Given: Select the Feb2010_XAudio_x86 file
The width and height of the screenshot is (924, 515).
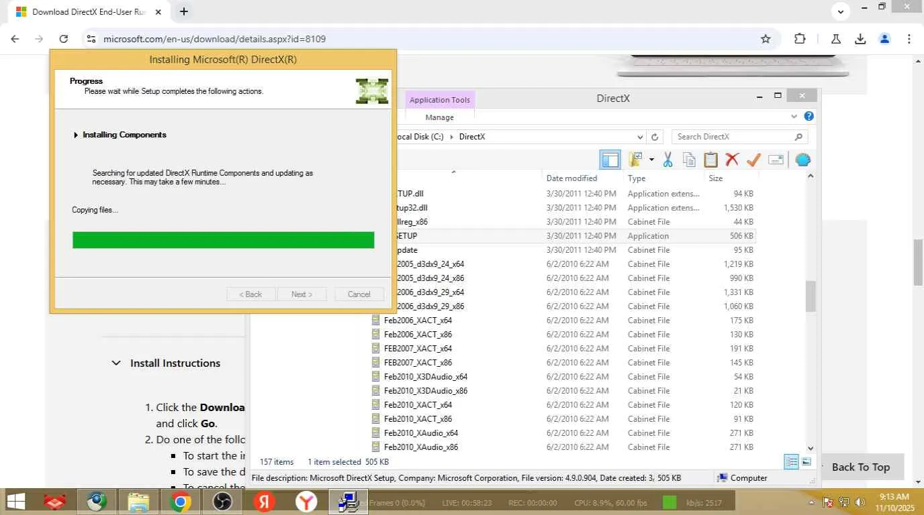Looking at the screenshot, I should coord(421,447).
